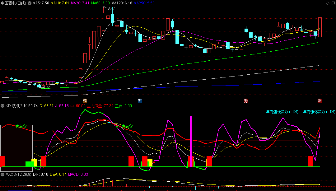The height and width of the screenshot is (191, 336).
Task: Click the DEA: 0.14 value
Action: coord(58,175)
